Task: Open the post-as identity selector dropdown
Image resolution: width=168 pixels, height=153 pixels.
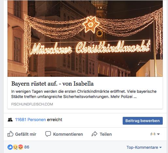Action: [x=155, y=134]
